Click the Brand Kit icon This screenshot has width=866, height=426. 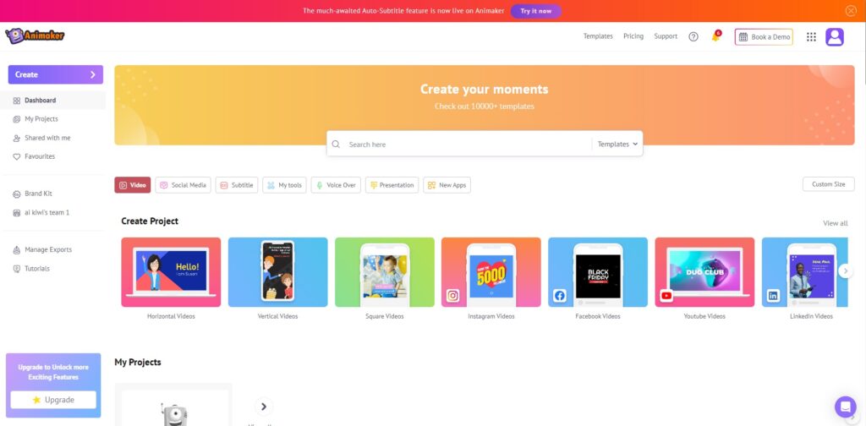coord(17,194)
